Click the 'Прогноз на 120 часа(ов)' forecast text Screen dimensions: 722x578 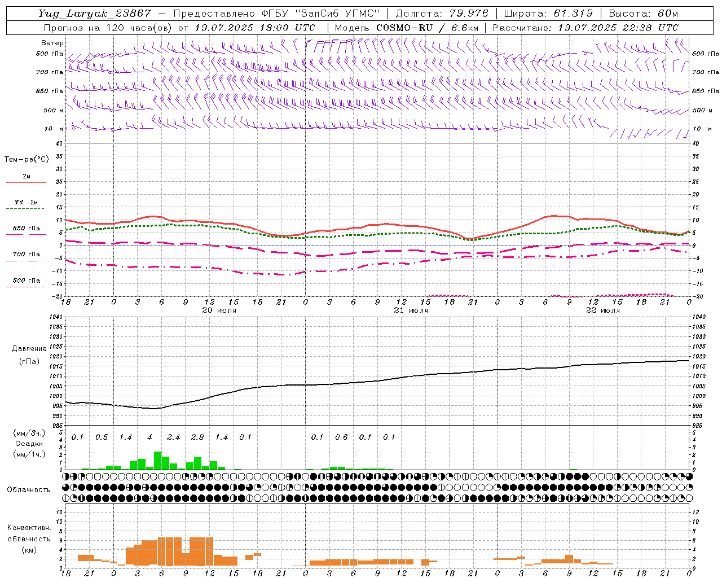[x=108, y=28]
